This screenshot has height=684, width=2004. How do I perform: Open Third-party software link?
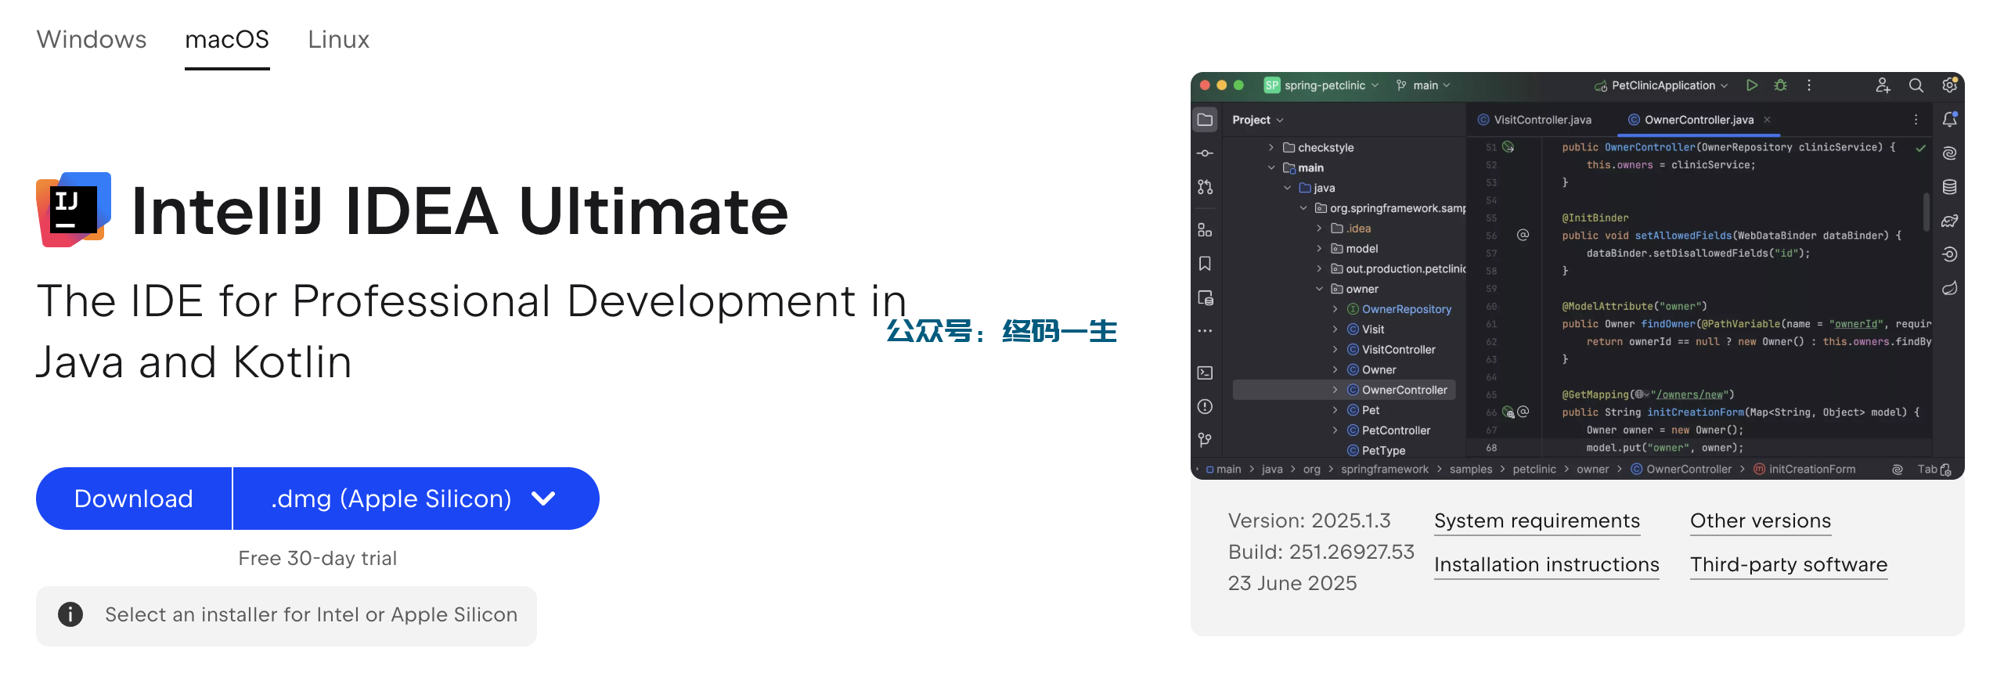(1789, 565)
